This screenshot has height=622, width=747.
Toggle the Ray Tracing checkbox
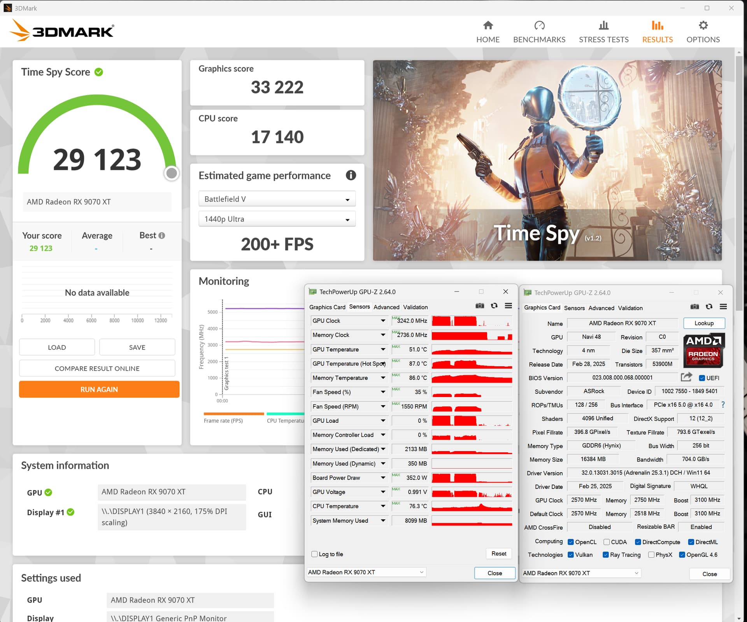606,555
